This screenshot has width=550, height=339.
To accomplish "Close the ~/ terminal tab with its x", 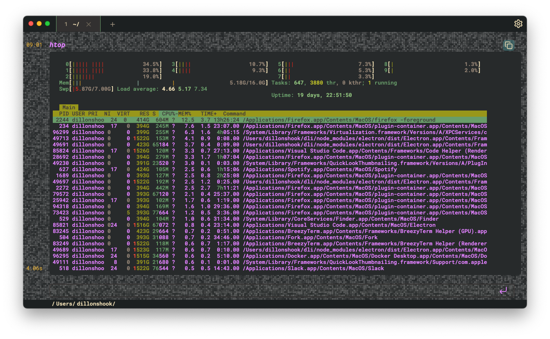I will pyautogui.click(x=89, y=24).
